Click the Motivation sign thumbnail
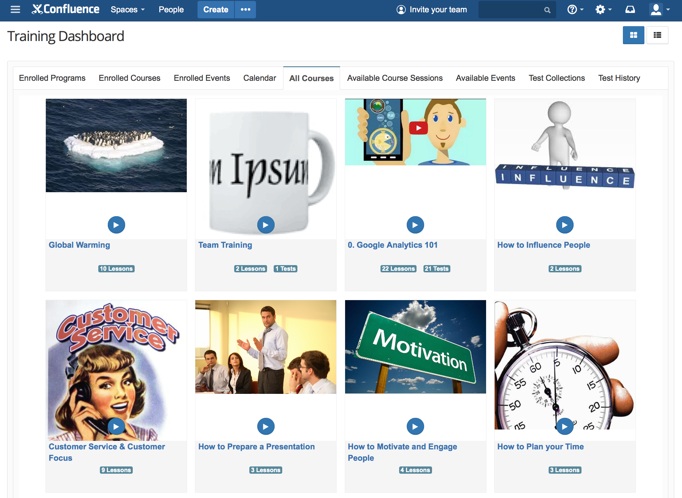 point(415,347)
